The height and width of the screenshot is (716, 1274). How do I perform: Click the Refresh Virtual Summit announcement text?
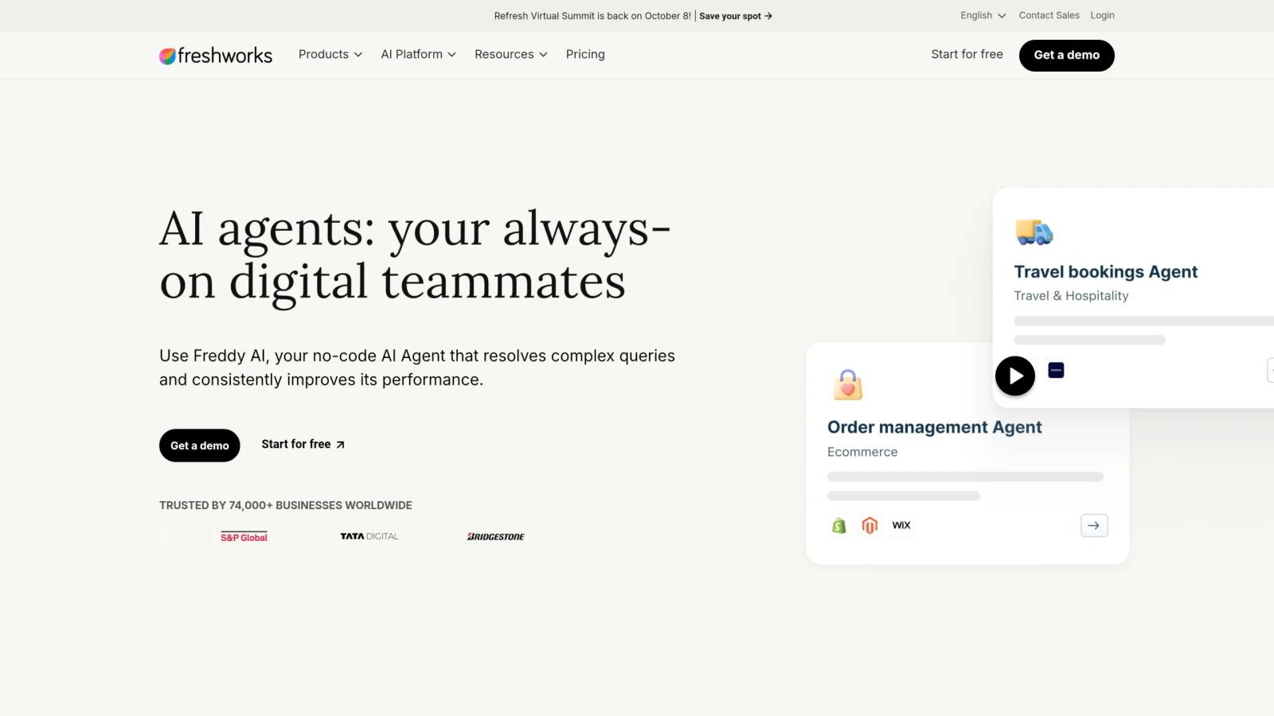[592, 16]
